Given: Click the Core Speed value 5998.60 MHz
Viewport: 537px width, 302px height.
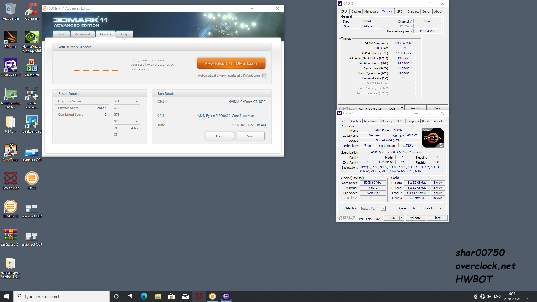Looking at the screenshot, I should (373, 183).
